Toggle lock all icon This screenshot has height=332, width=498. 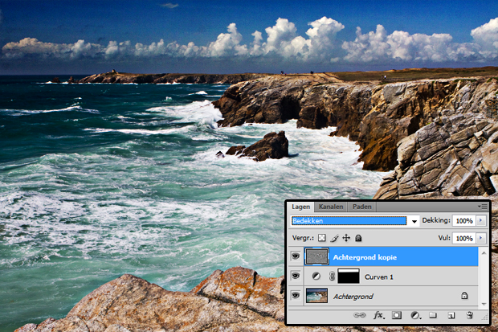tap(358, 238)
